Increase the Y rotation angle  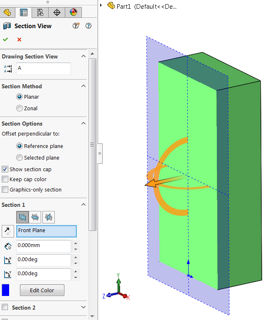point(76,272)
